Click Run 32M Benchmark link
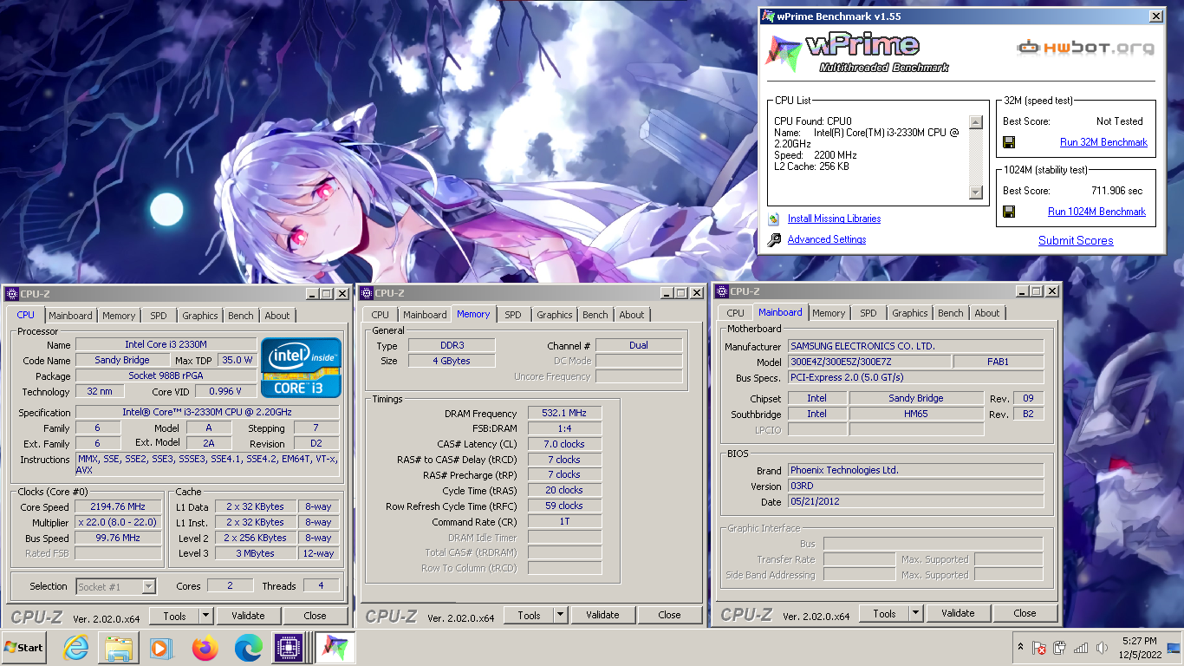The image size is (1184, 666). pos(1103,142)
